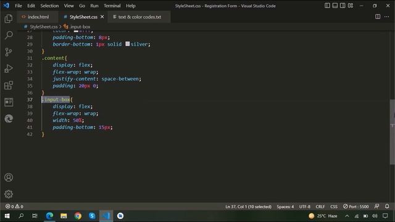Open the Run and Debug view
This screenshot has height=222, width=395.
click(9, 68)
